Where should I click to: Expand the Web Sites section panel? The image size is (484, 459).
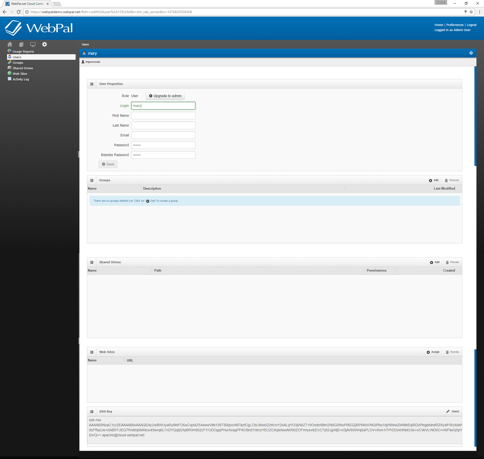[93, 352]
